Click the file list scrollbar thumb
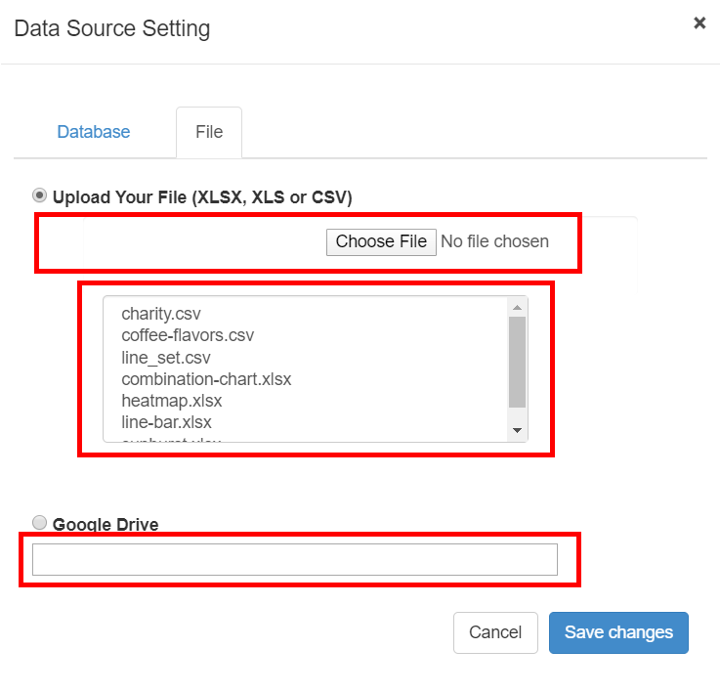720x692 pixels. 518,362
